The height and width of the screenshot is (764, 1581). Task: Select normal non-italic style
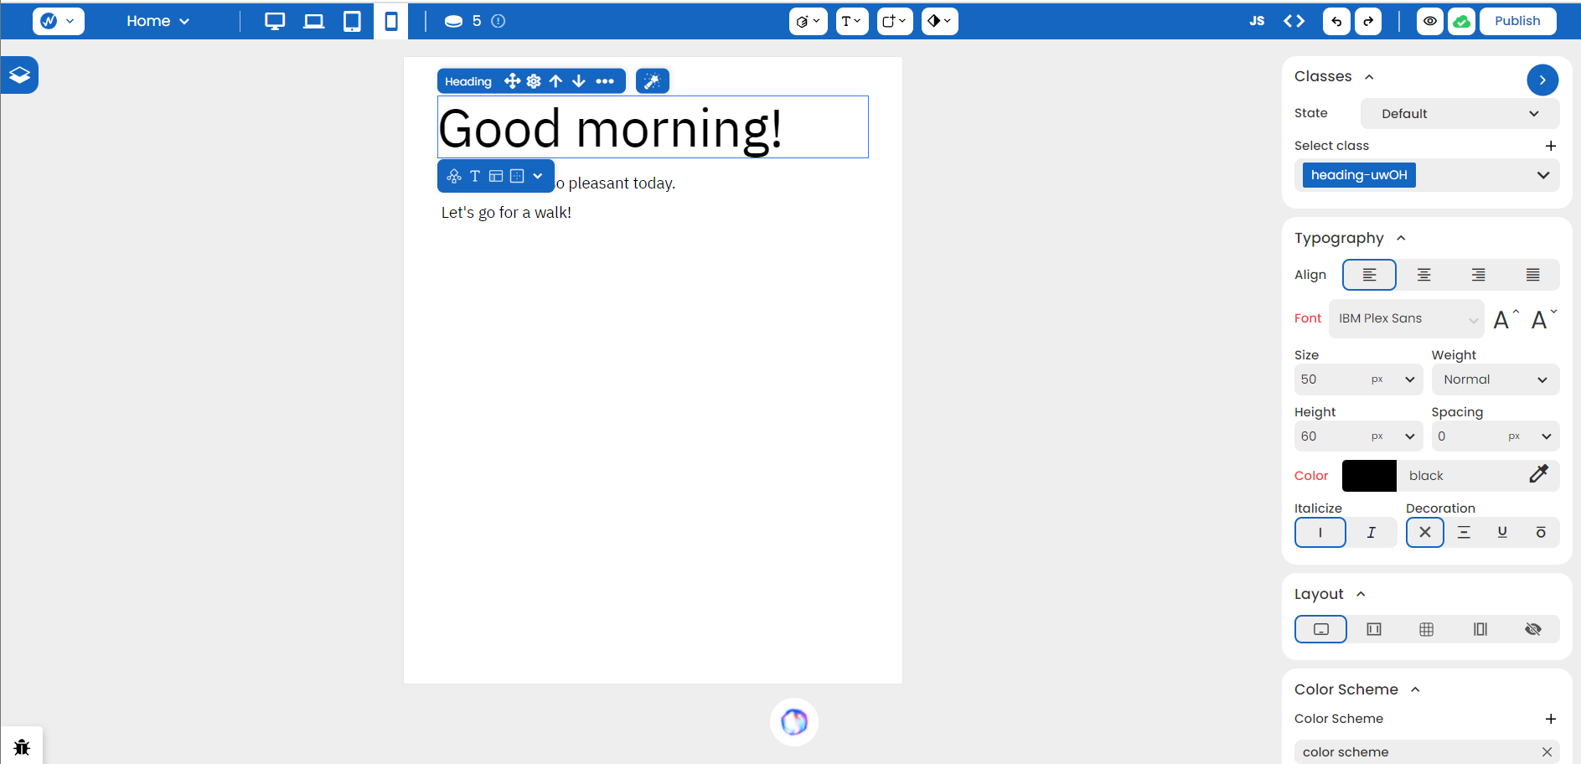tap(1320, 533)
